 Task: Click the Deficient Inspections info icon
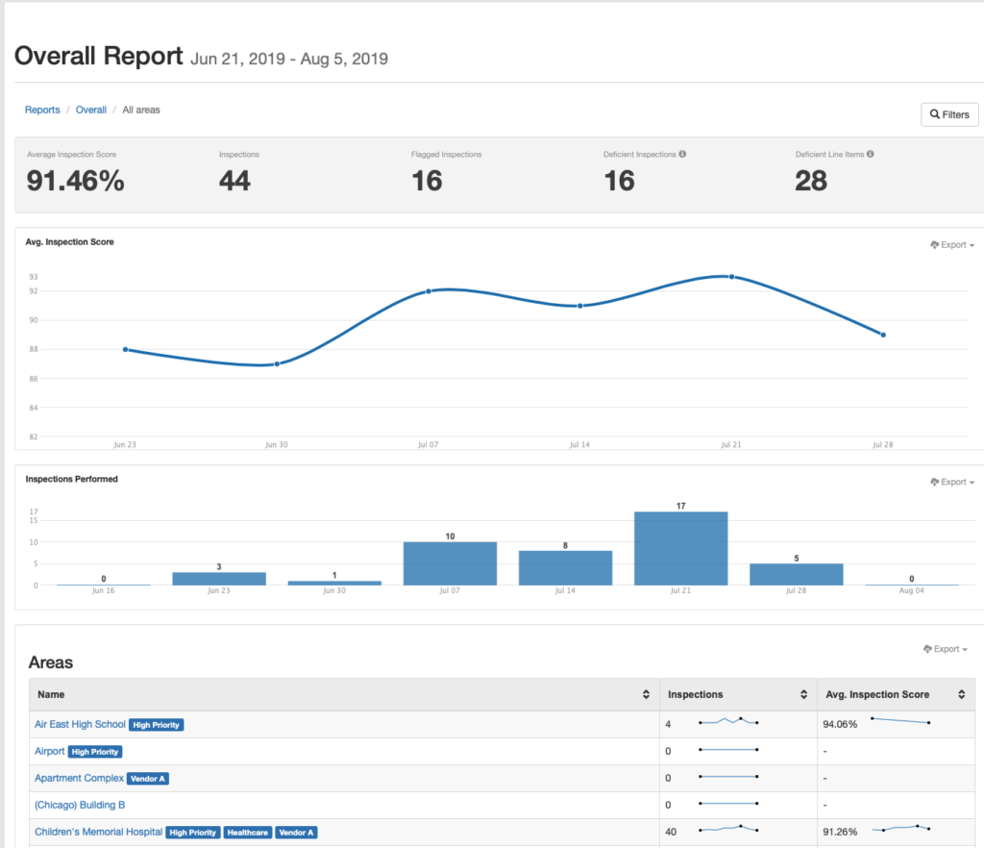tap(682, 154)
